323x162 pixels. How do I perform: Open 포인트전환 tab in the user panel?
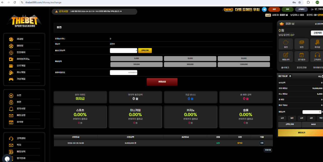[302, 68]
